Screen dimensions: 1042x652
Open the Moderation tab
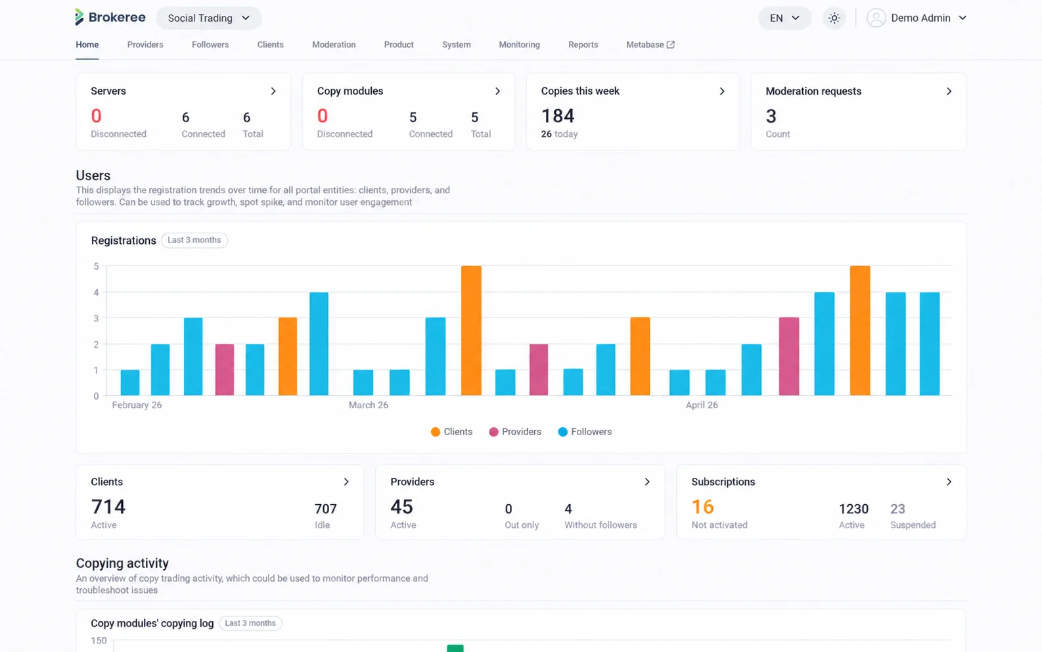coord(334,45)
